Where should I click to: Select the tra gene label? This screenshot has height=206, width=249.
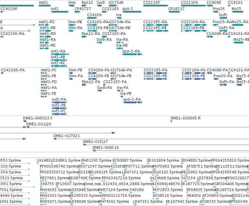click(119, 15)
